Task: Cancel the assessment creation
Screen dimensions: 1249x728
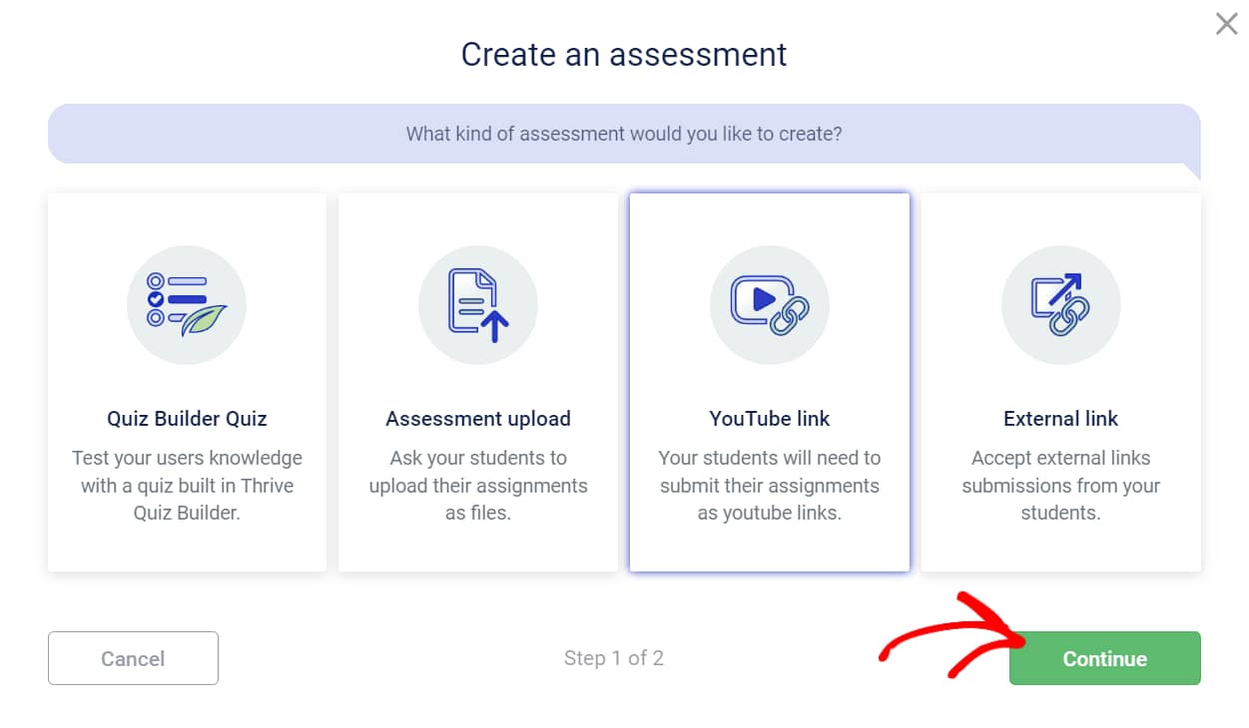Action: 133,658
